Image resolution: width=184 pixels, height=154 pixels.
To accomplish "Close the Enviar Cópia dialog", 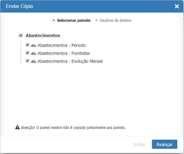I will click(x=177, y=6).
